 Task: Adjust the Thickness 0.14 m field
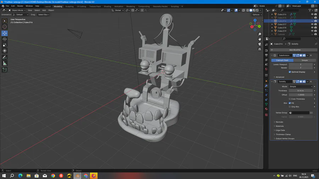[x=301, y=91]
